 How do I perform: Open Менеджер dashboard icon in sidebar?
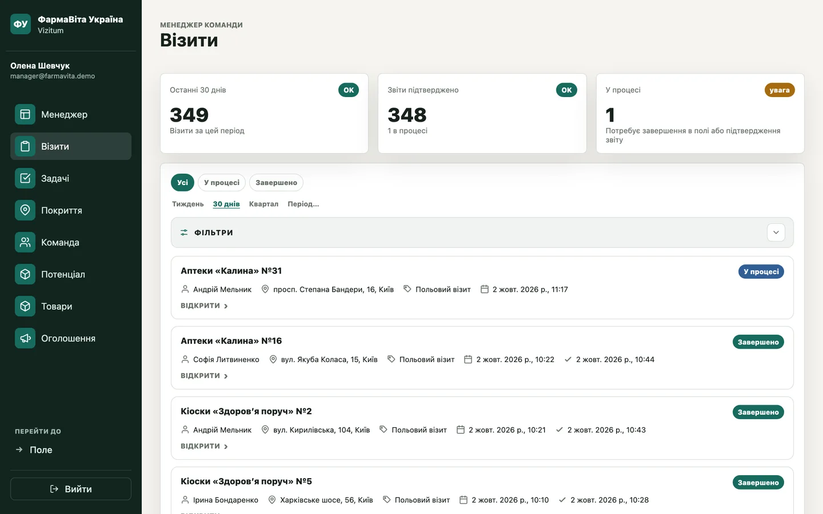point(25,114)
